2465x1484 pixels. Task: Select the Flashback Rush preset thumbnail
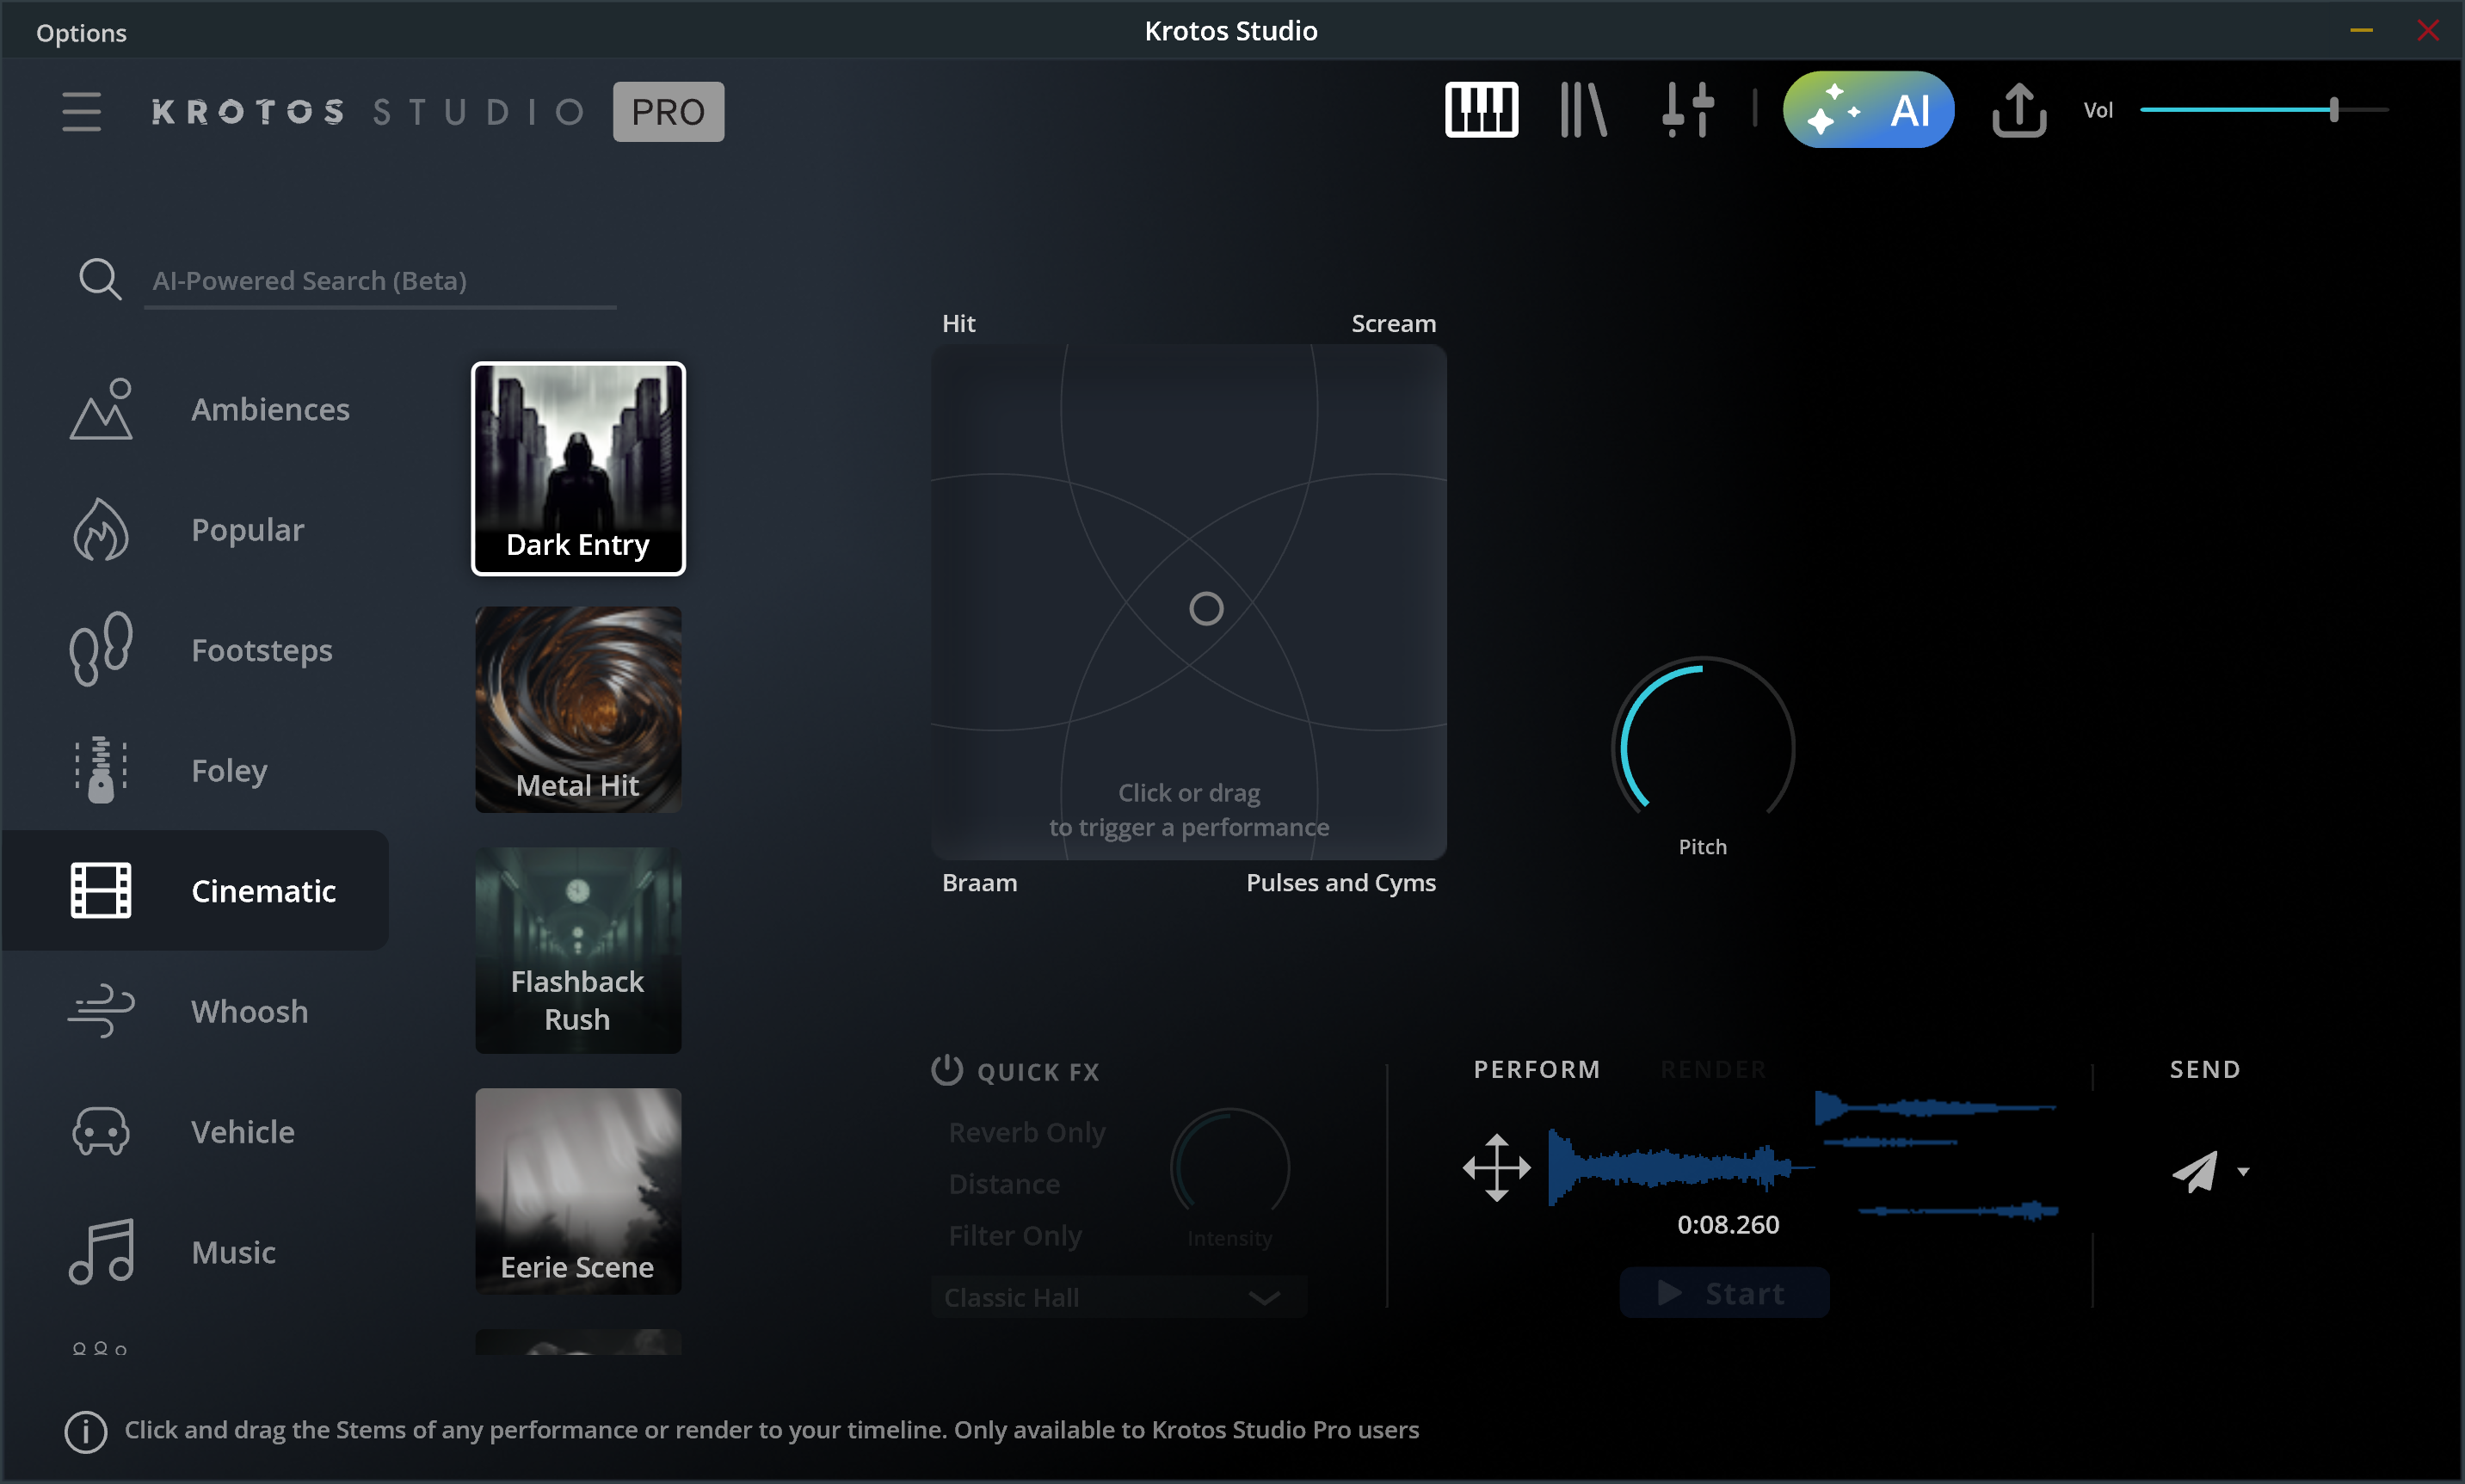point(578,950)
